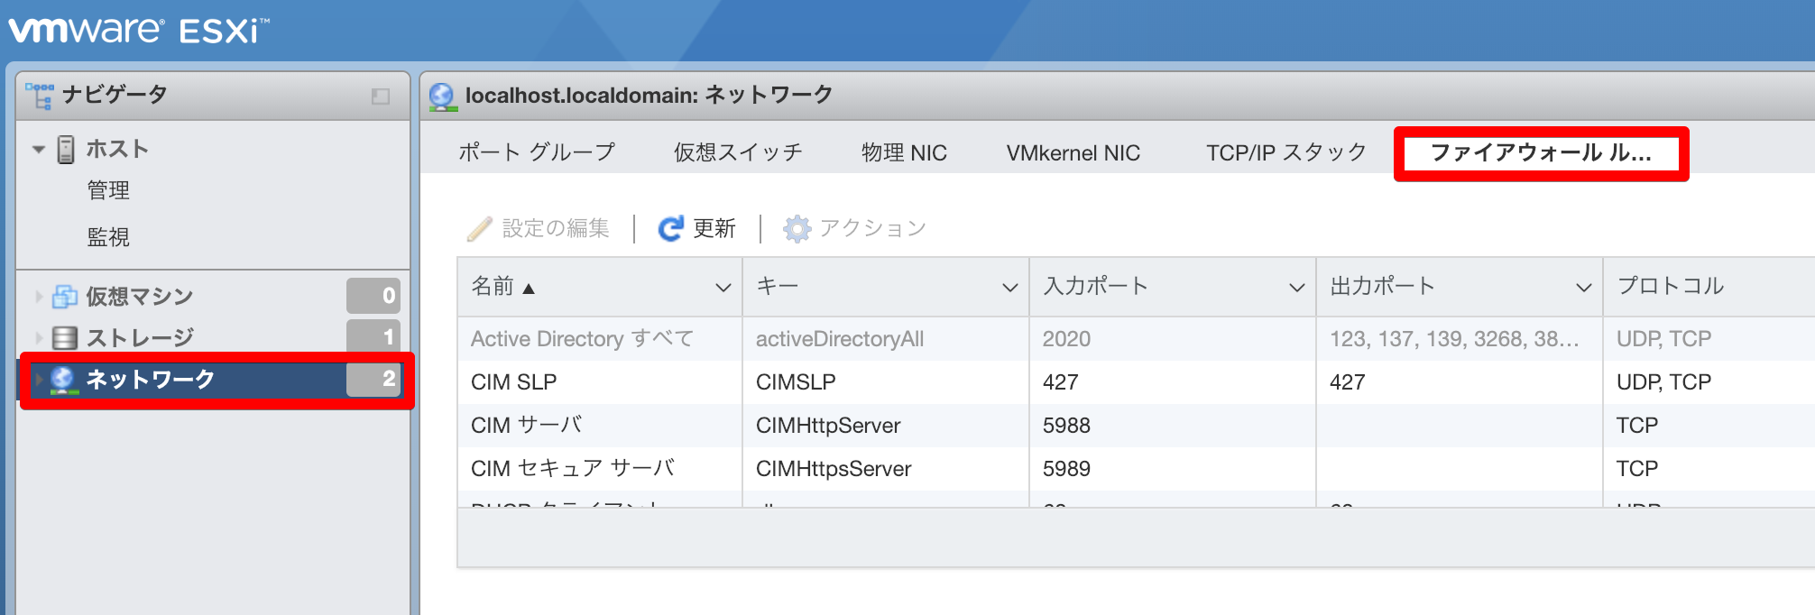Viewport: 1815px width, 615px height.
Task: Open the 入力ポート column dropdown menu
Action: [1296, 287]
